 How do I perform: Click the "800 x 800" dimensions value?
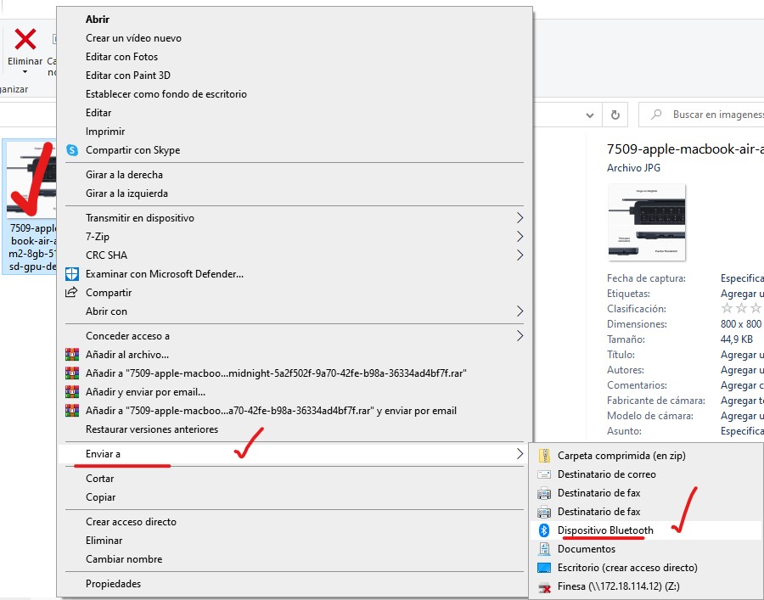[x=740, y=324]
